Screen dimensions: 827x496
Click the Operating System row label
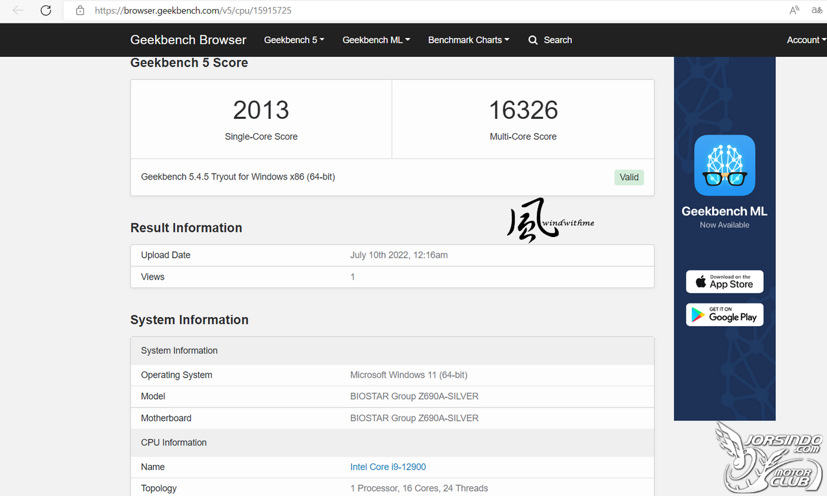point(176,375)
